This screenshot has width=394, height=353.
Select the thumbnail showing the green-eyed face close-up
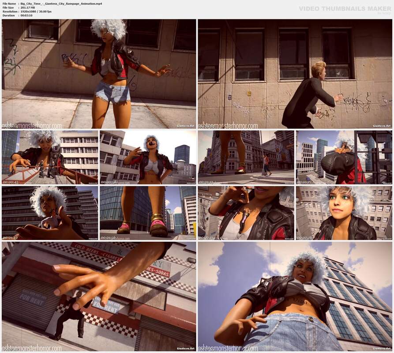tap(344, 213)
